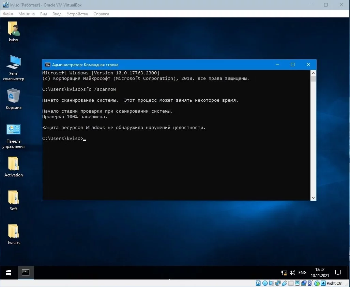
Task: Close the Command Prompt window
Action: tap(308, 64)
